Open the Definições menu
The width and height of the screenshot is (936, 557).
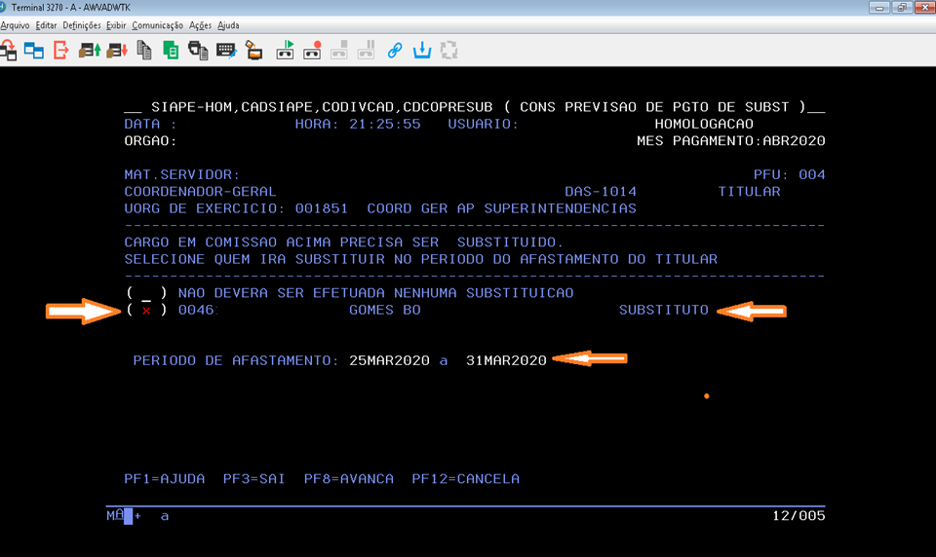(82, 25)
